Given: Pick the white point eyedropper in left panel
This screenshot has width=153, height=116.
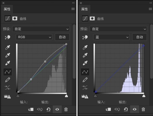Looking at the screenshot, I should point(8,63).
